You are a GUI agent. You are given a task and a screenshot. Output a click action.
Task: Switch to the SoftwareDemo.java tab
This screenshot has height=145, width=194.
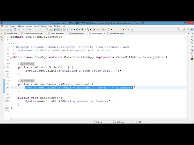pos(115,34)
